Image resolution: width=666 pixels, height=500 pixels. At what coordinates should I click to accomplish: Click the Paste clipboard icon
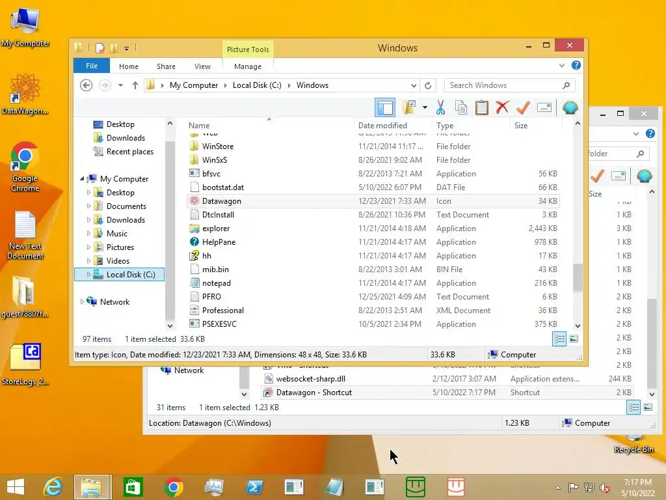coord(482,107)
